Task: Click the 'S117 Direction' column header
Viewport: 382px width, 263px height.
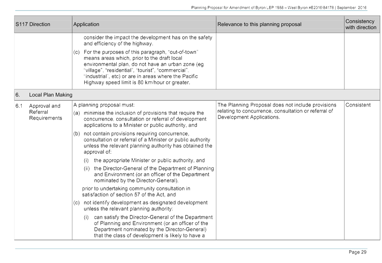Action: pyautogui.click(x=43, y=24)
